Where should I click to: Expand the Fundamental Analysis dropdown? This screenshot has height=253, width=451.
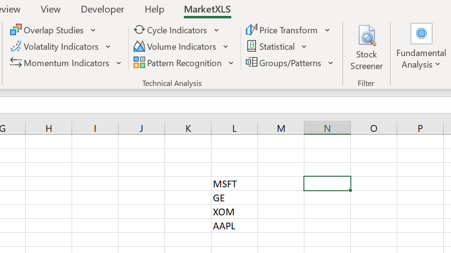(x=421, y=59)
